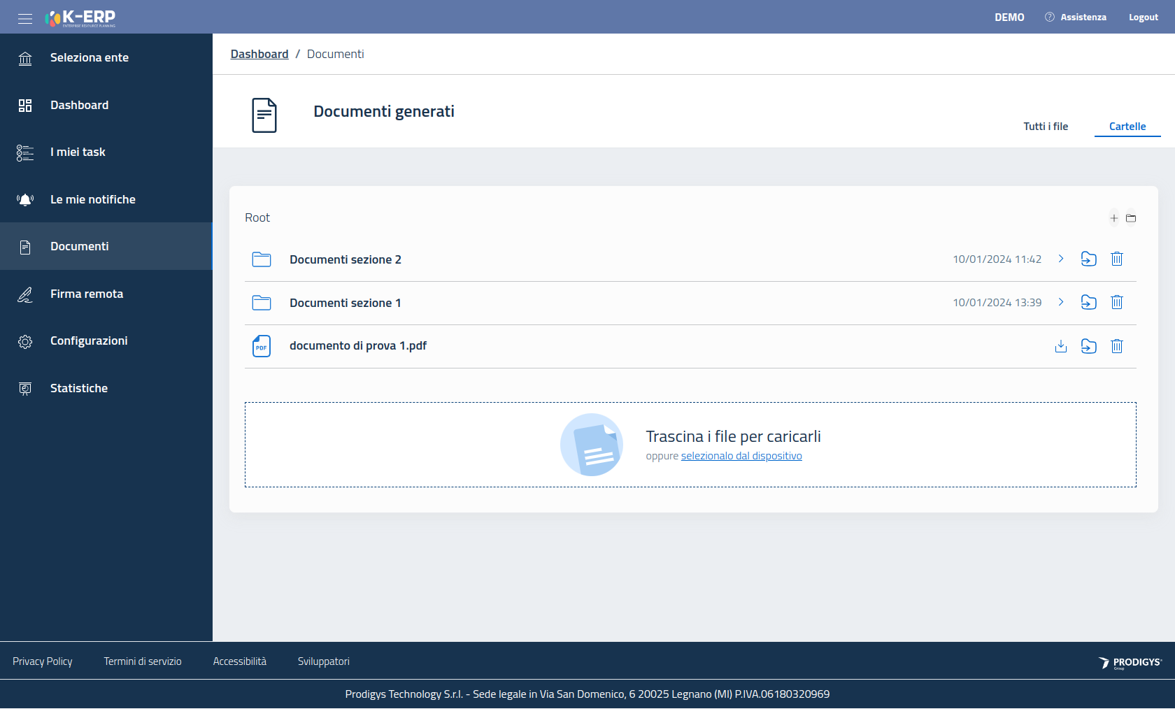Switch to Tutti i file tab
The image size is (1175, 709).
click(x=1046, y=127)
